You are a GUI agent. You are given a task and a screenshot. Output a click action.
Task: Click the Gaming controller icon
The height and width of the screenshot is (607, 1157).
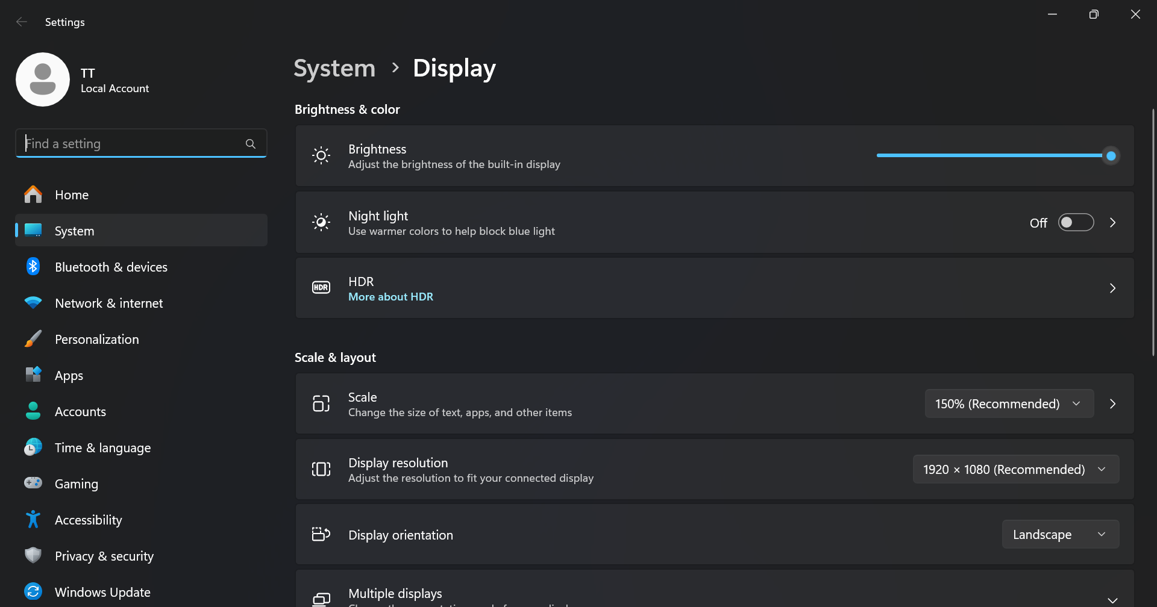coord(33,483)
